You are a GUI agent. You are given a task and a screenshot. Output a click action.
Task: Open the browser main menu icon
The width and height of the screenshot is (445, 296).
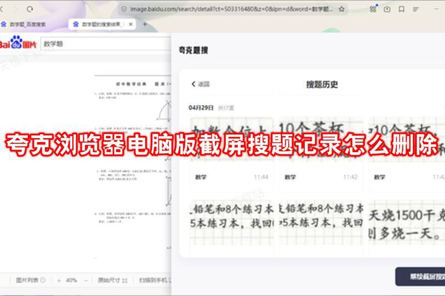coord(416,9)
